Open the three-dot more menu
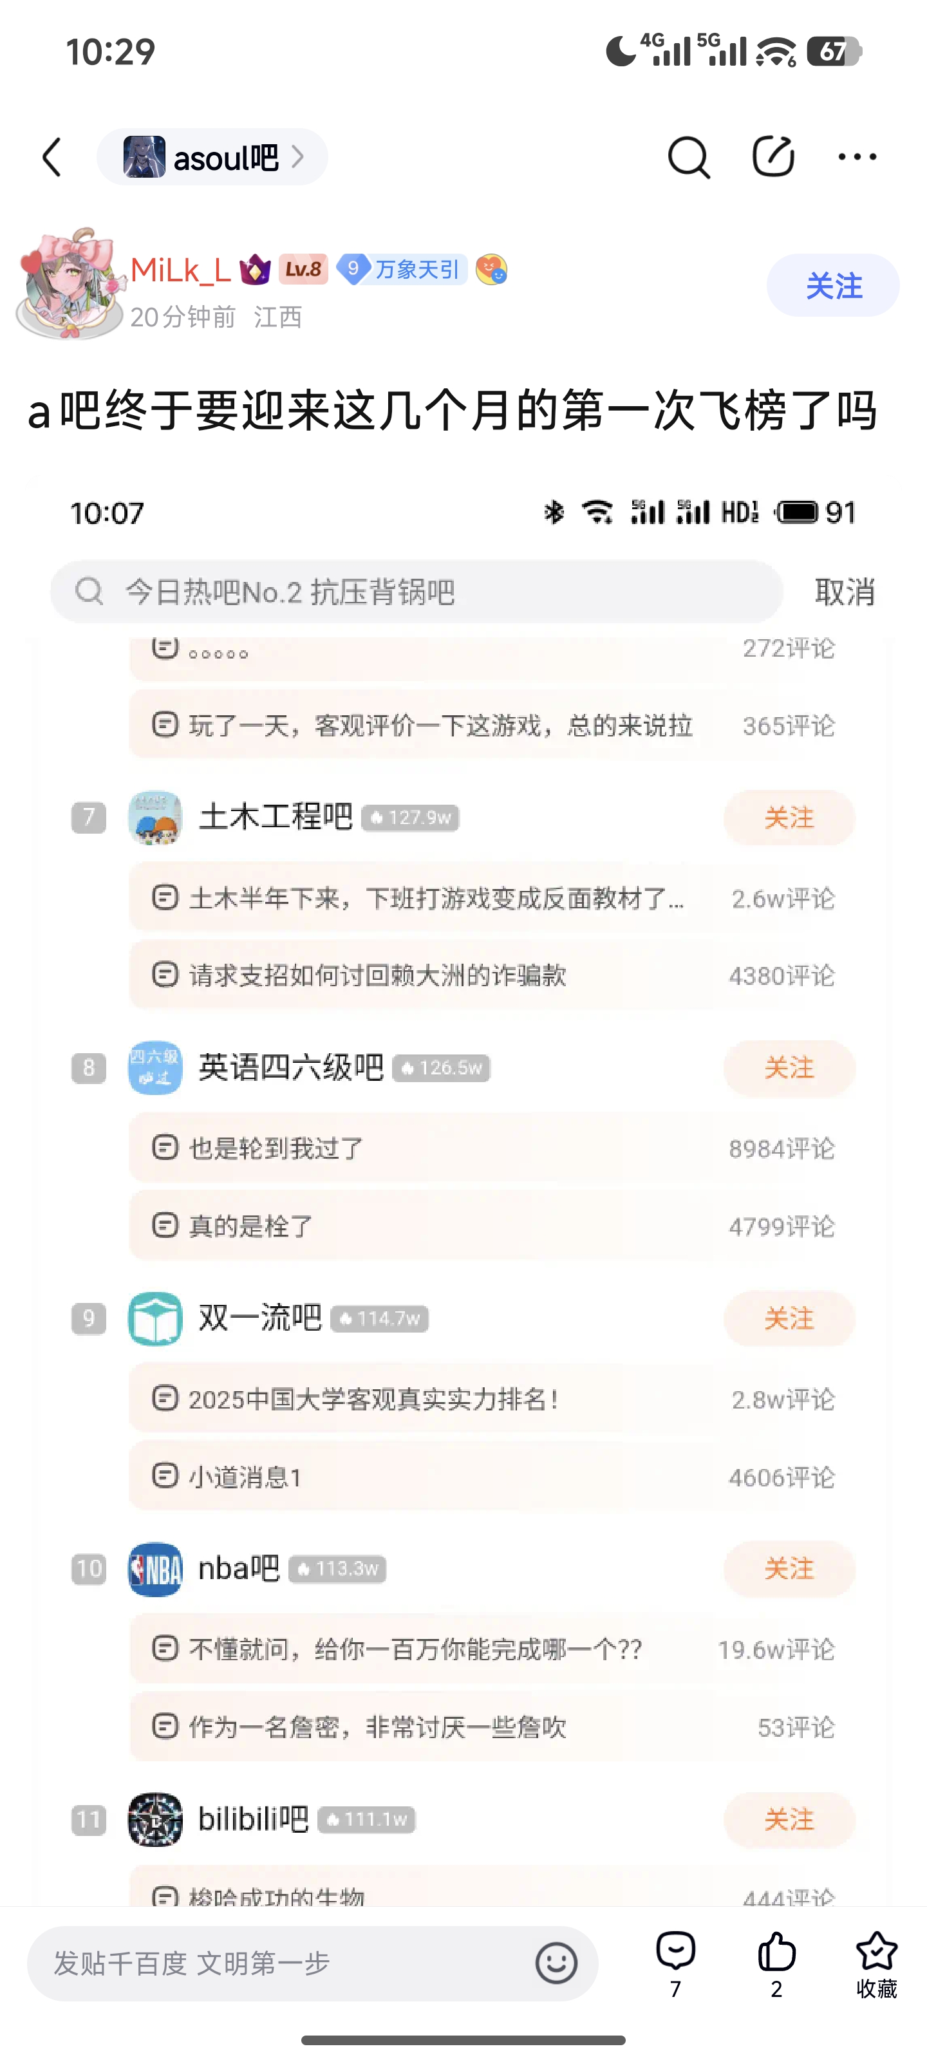The image size is (927, 2060). click(x=857, y=156)
